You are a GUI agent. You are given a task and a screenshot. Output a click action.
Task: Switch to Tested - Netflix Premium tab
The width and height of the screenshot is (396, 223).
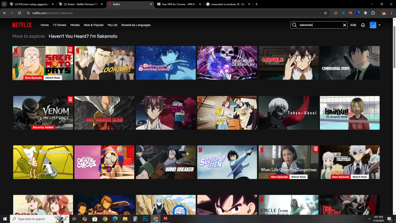[x=81, y=4]
